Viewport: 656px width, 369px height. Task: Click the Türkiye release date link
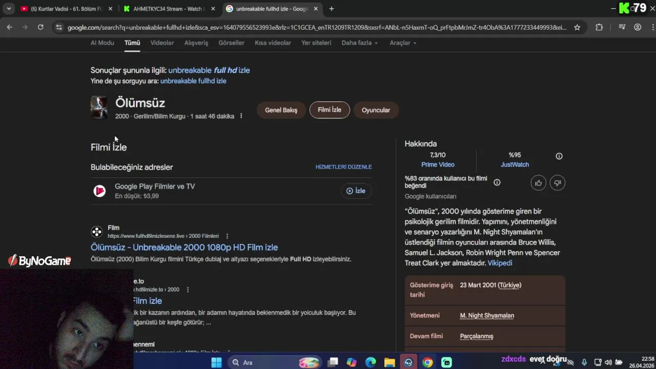point(509,285)
